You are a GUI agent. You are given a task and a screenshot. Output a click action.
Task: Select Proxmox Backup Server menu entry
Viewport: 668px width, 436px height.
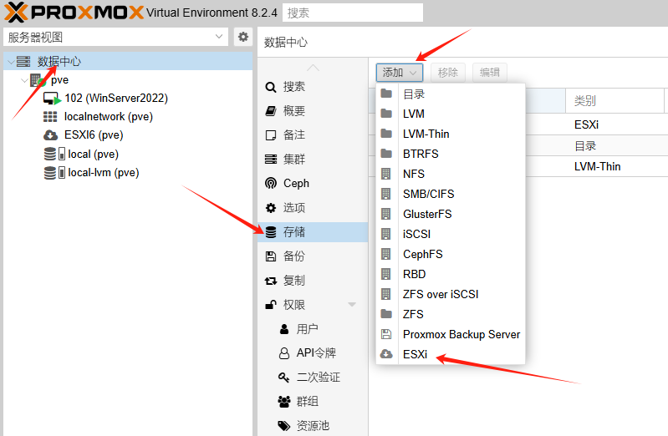461,334
